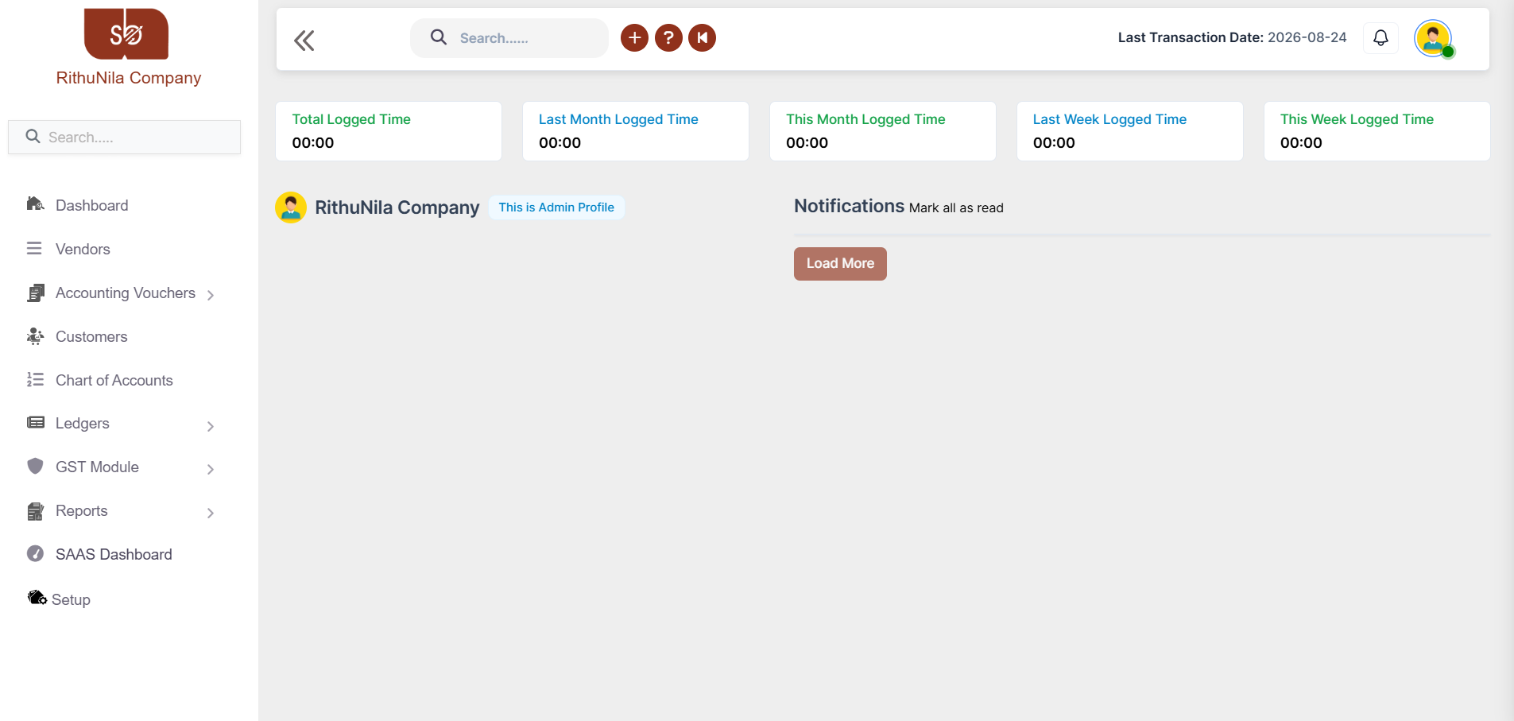Click the Vendors list icon
Image resolution: width=1514 pixels, height=721 pixels.
click(x=34, y=248)
